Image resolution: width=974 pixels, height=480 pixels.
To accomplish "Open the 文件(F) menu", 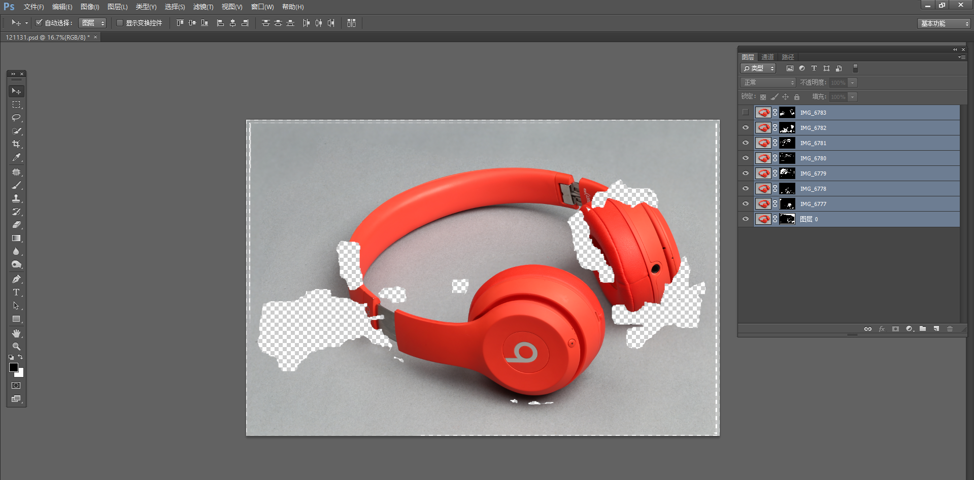I will (33, 7).
